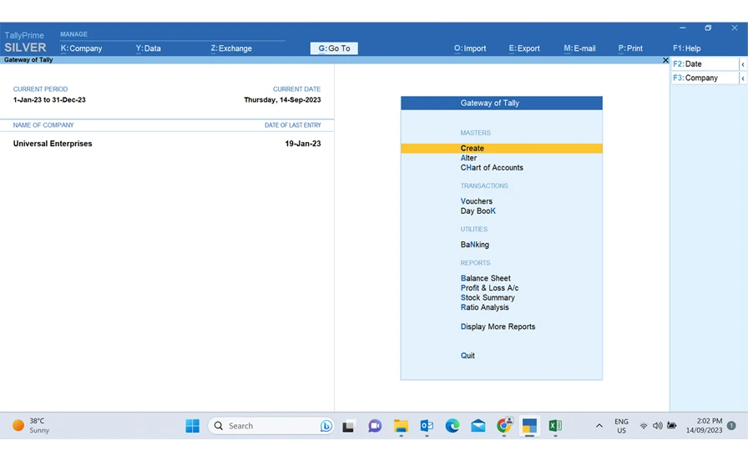Open Google Chrome from the taskbar
This screenshot has height=461, width=748.
click(x=503, y=426)
